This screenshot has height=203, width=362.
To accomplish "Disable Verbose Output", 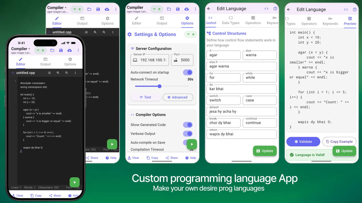I will pos(188,133).
